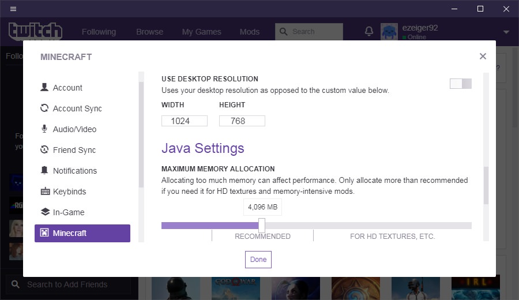Click the ezeiger92 user avatar

tap(389, 32)
